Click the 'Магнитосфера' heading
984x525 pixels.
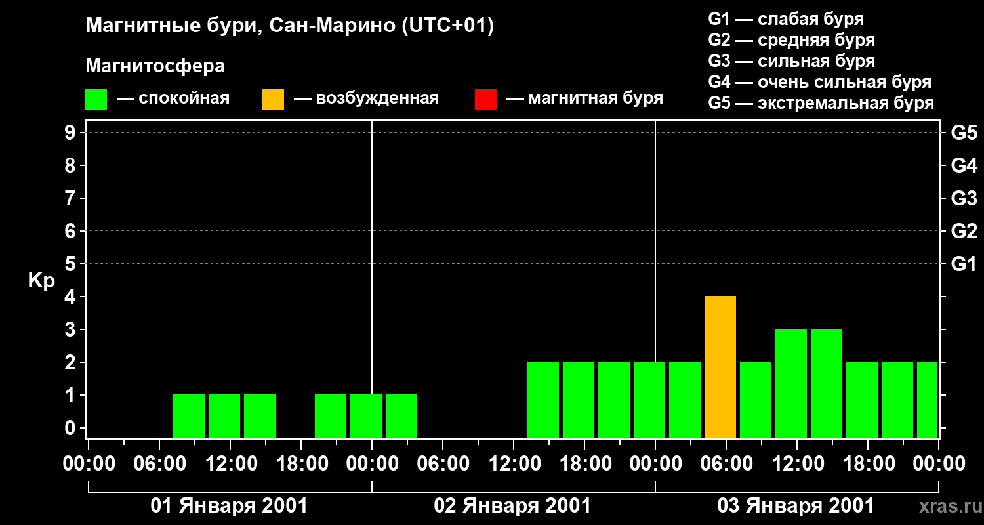(x=155, y=66)
